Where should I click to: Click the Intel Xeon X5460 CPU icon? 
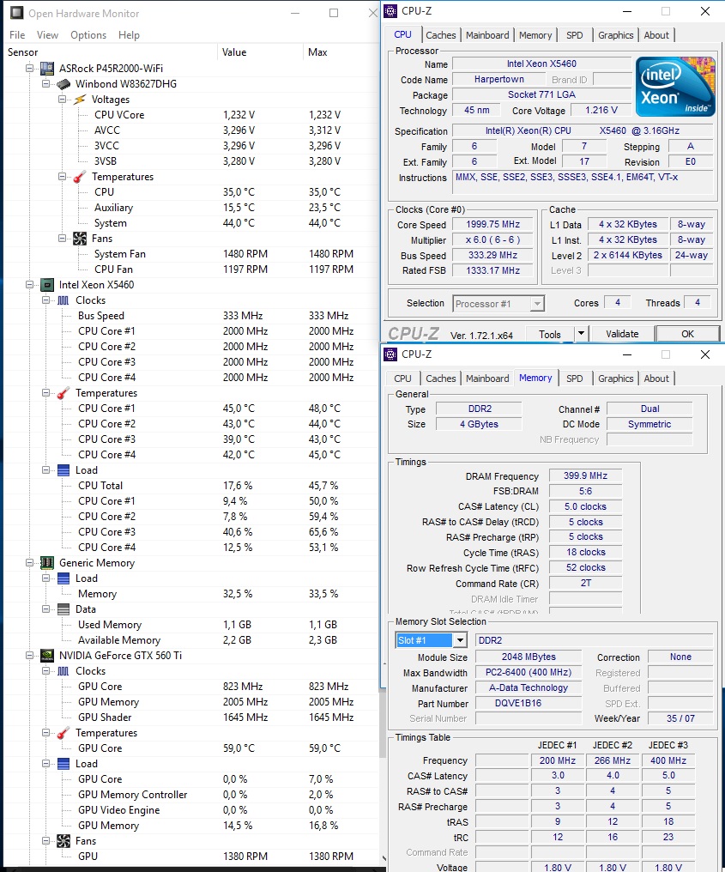(x=47, y=285)
